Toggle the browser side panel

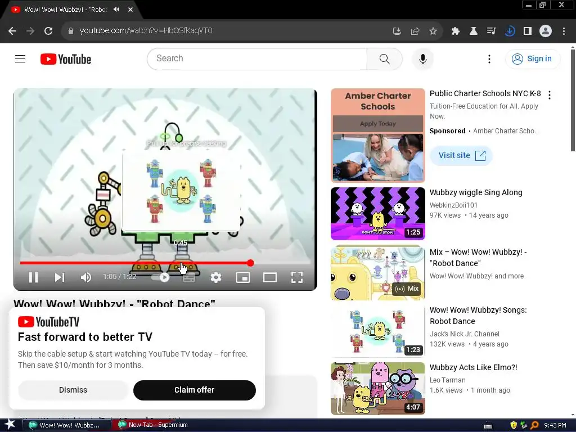pos(528,31)
